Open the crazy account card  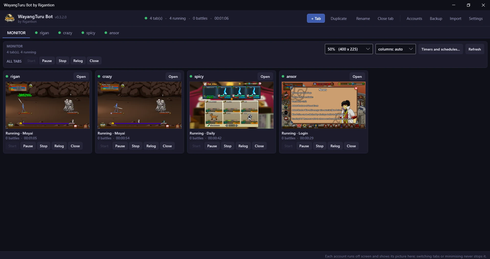click(x=173, y=77)
